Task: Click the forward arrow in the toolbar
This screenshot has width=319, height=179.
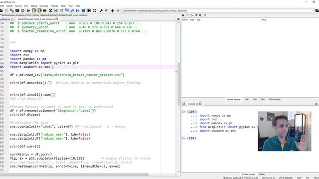Action: [x=118, y=10]
